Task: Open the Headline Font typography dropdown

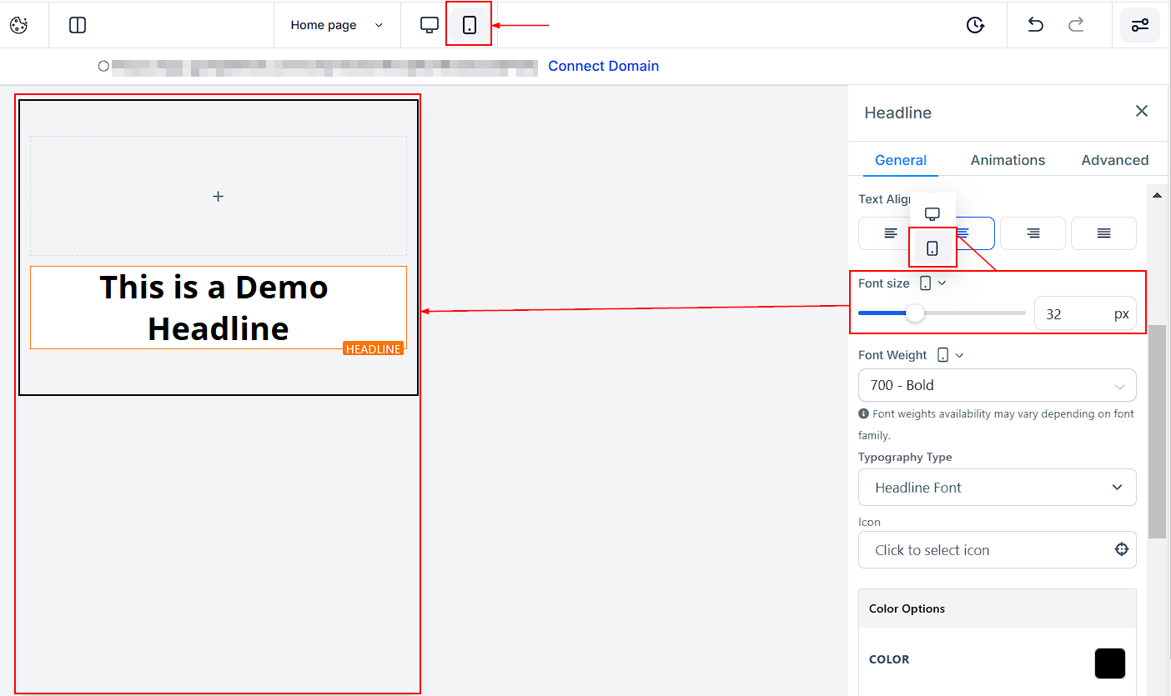Action: tap(998, 488)
